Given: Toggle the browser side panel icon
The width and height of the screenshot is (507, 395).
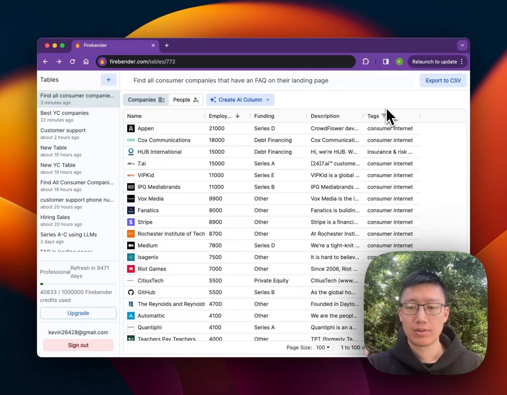Looking at the screenshot, I should 385,61.
